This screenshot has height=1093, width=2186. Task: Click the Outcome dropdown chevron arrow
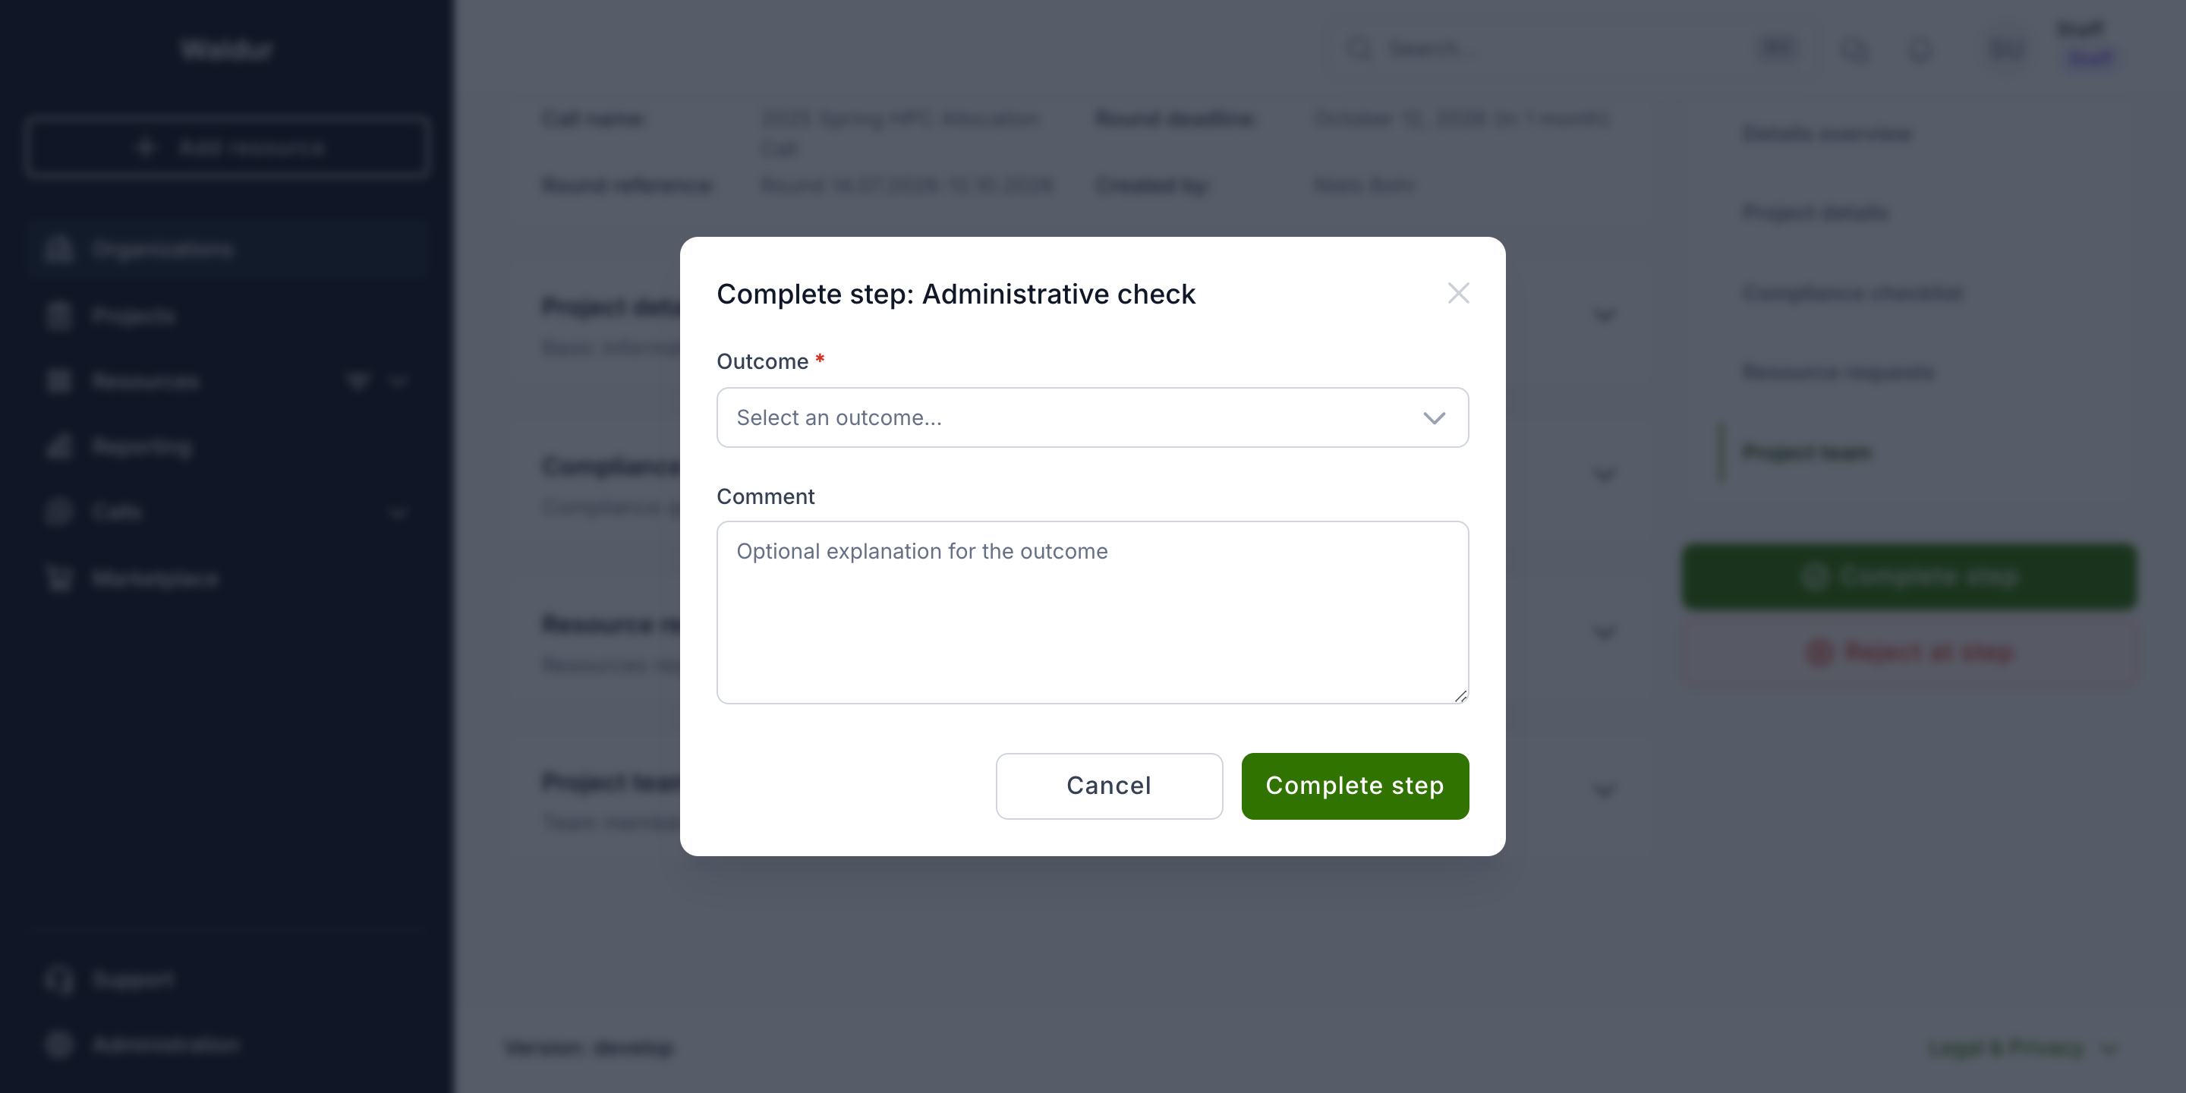[1433, 418]
